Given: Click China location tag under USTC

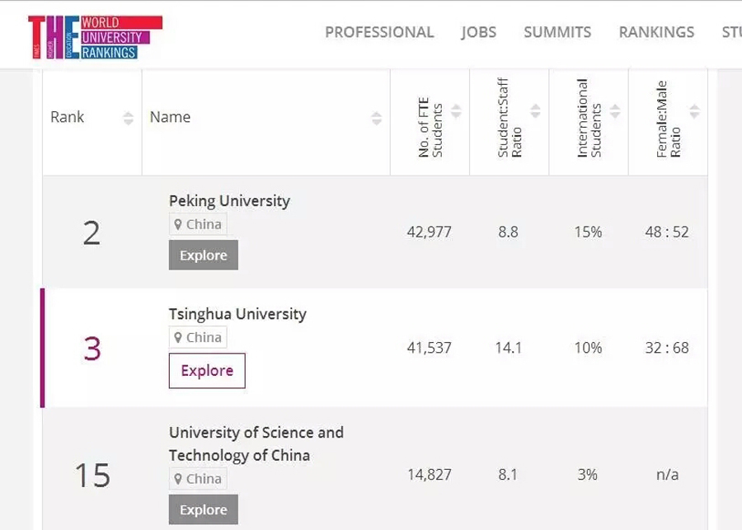Looking at the screenshot, I should 198,479.
